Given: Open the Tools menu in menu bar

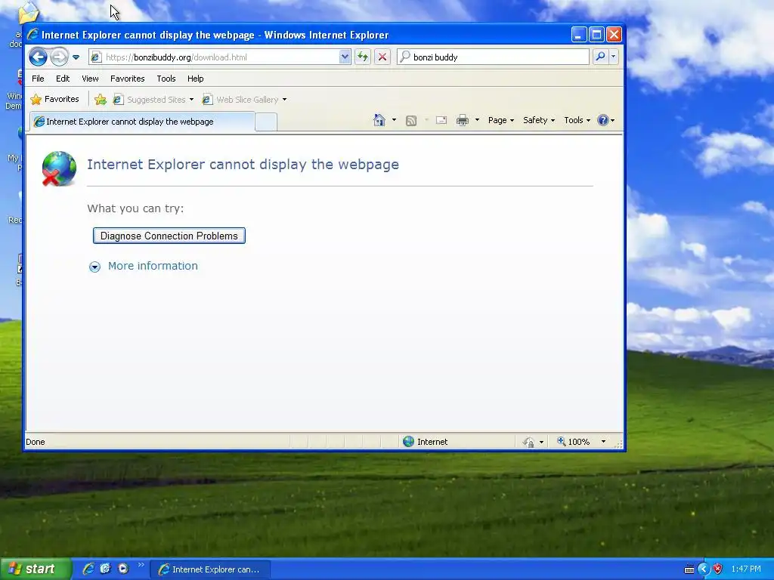Looking at the screenshot, I should (x=166, y=79).
